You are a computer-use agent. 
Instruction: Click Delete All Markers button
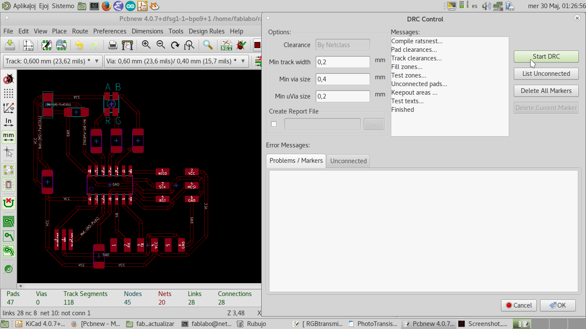pyautogui.click(x=546, y=91)
